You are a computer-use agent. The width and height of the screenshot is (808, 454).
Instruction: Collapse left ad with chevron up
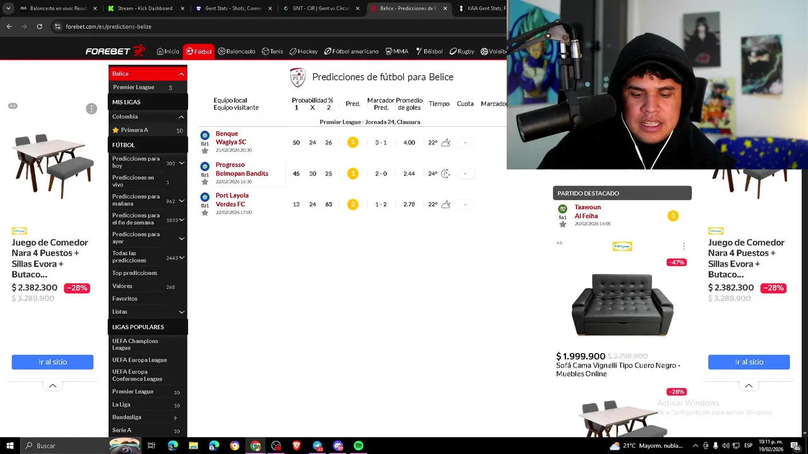(x=52, y=386)
